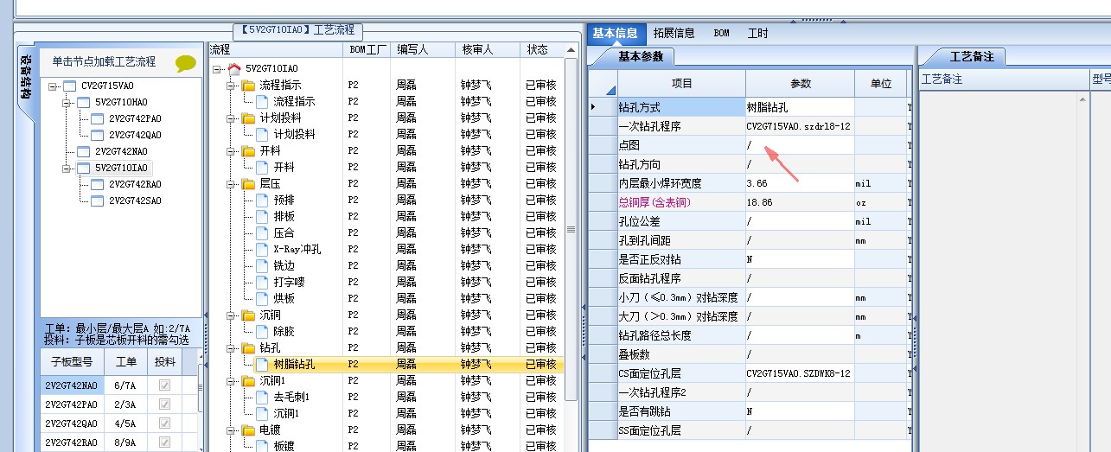Click the 【5V2G710IA0】工艺流程 tab

[300, 30]
